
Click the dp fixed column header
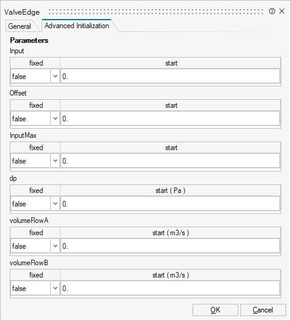[x=35, y=191]
